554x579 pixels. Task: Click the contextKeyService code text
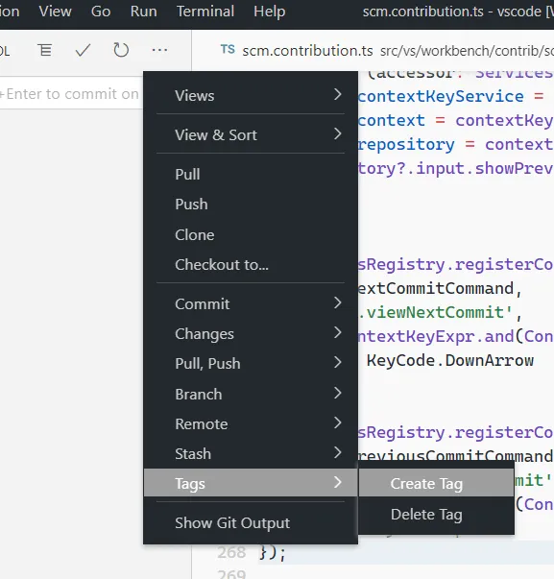tap(441, 96)
